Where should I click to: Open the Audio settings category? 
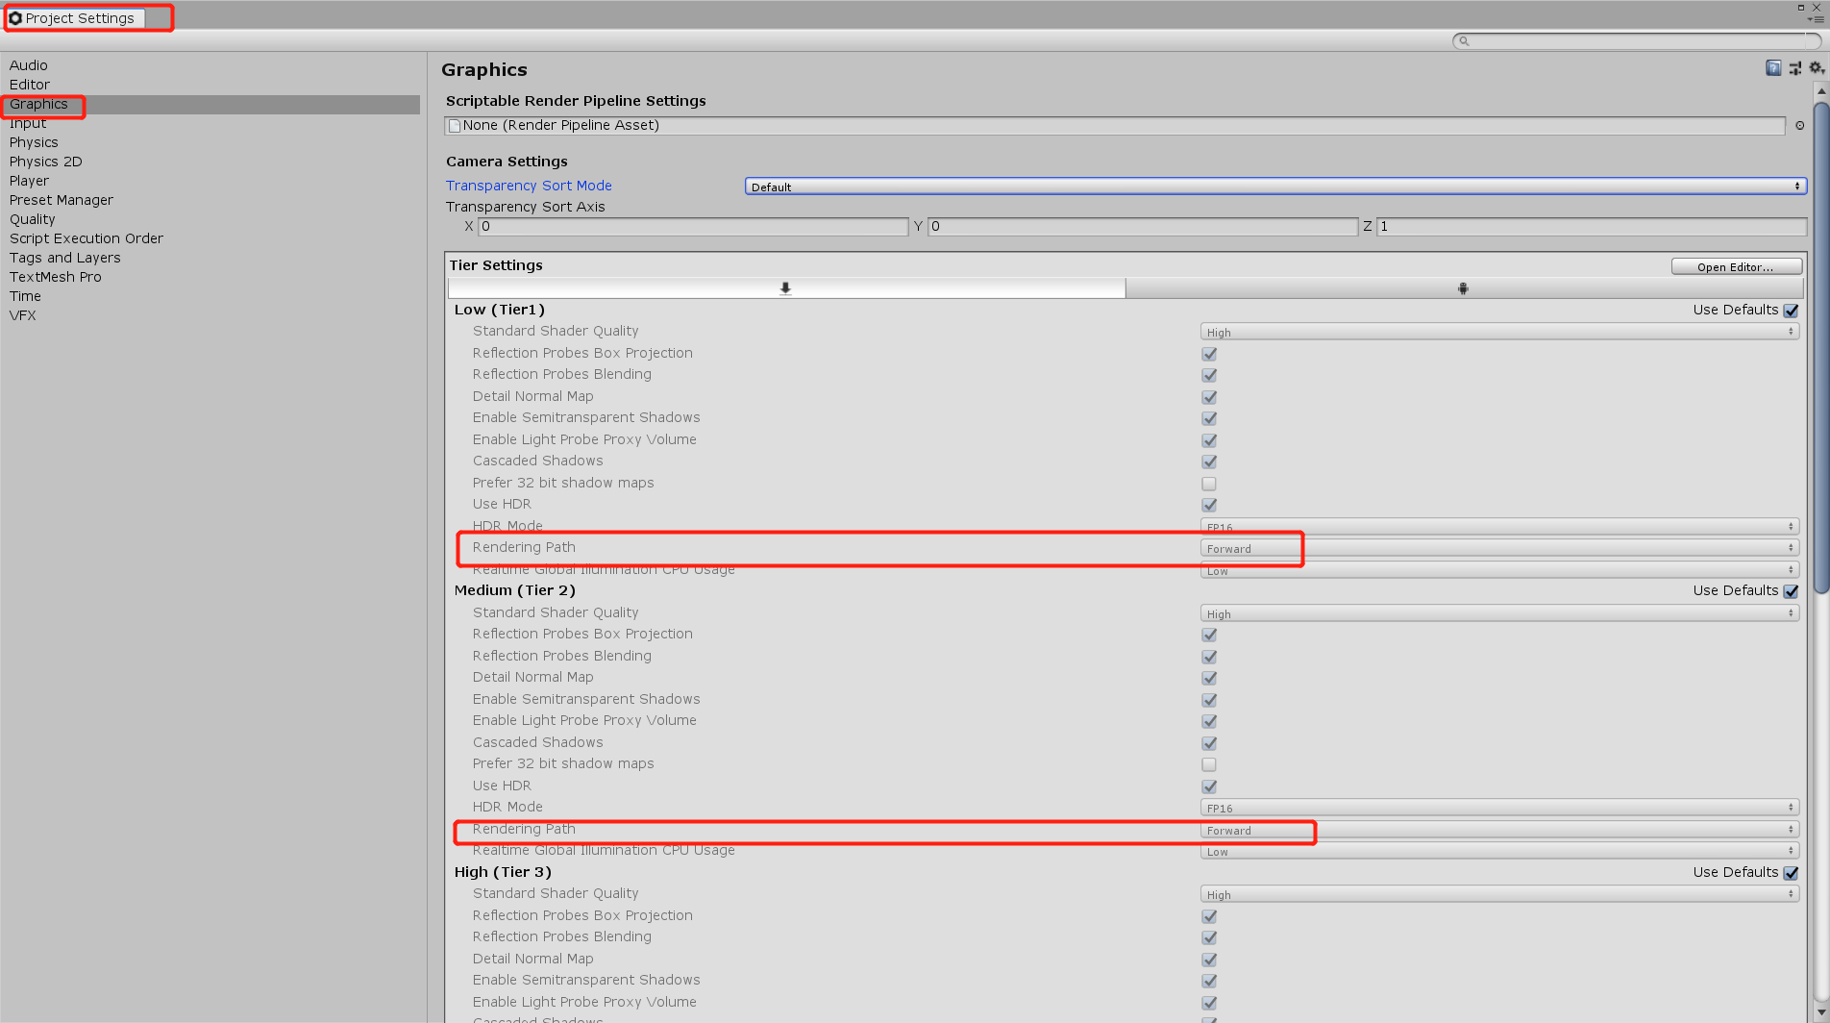(29, 65)
